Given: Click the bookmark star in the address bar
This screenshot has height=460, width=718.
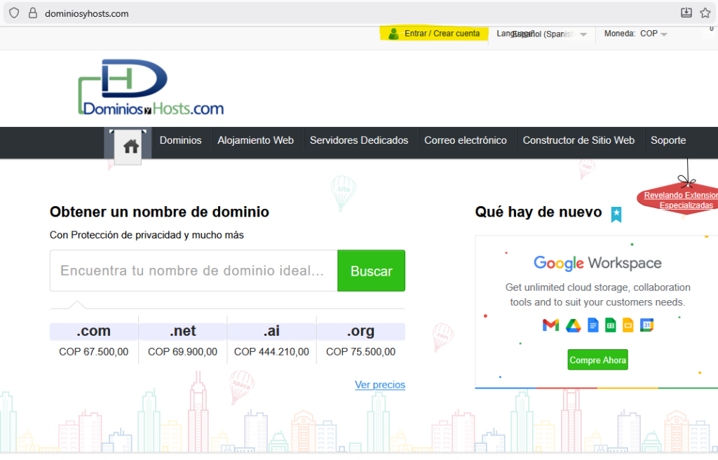Looking at the screenshot, I should point(705,12).
